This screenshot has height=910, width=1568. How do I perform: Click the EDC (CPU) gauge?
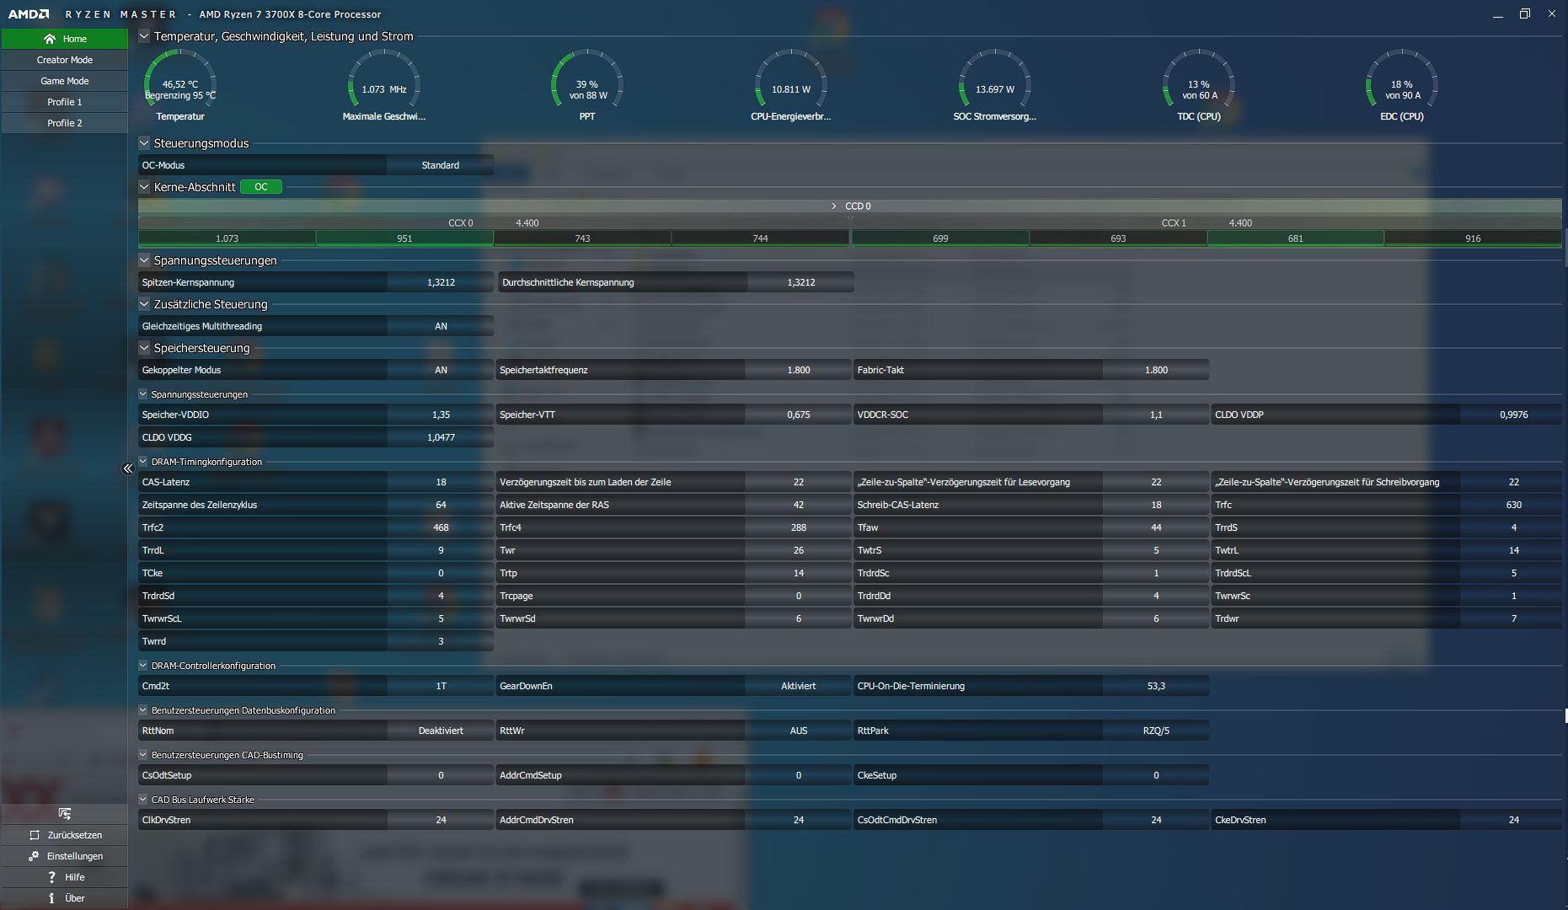[1402, 85]
